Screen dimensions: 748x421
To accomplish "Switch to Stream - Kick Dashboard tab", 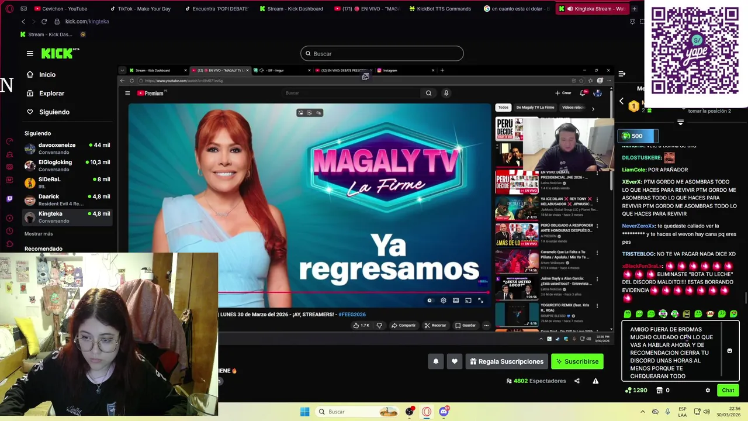I will [x=290, y=9].
